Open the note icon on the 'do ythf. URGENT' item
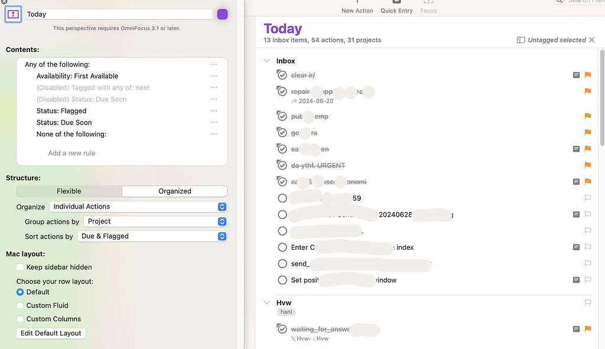 tap(576, 165)
